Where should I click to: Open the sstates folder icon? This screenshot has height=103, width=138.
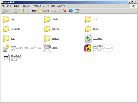coord(47,38)
